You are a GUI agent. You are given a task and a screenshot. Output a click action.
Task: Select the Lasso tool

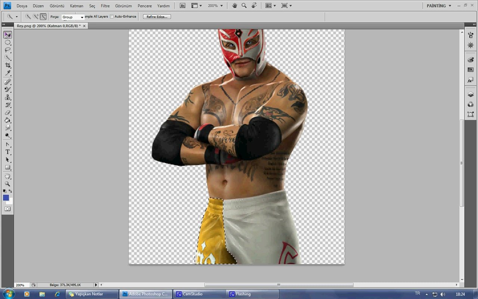click(7, 50)
